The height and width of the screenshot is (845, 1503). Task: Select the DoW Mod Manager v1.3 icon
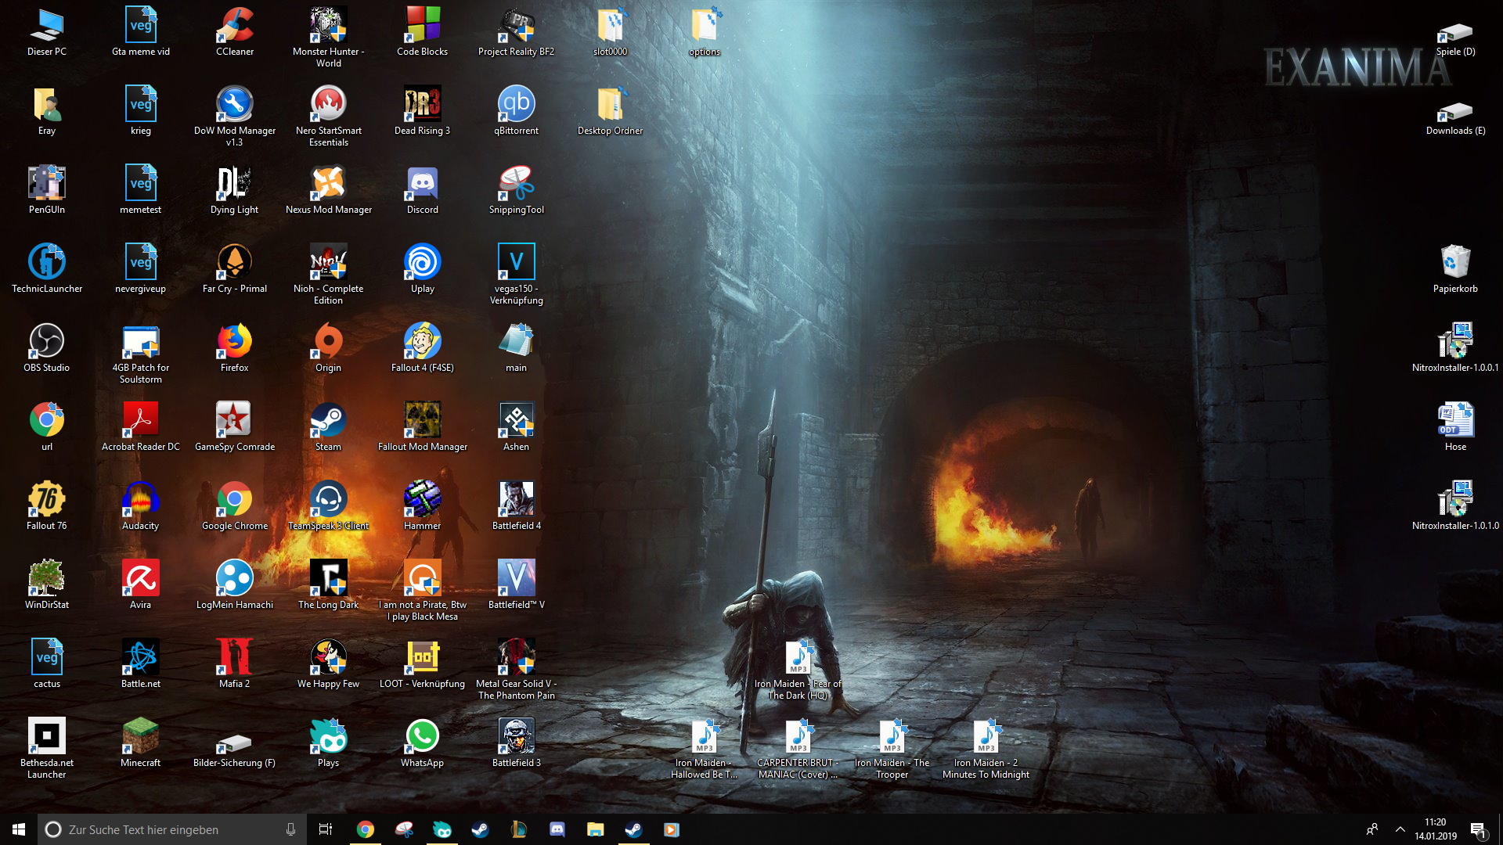click(235, 117)
